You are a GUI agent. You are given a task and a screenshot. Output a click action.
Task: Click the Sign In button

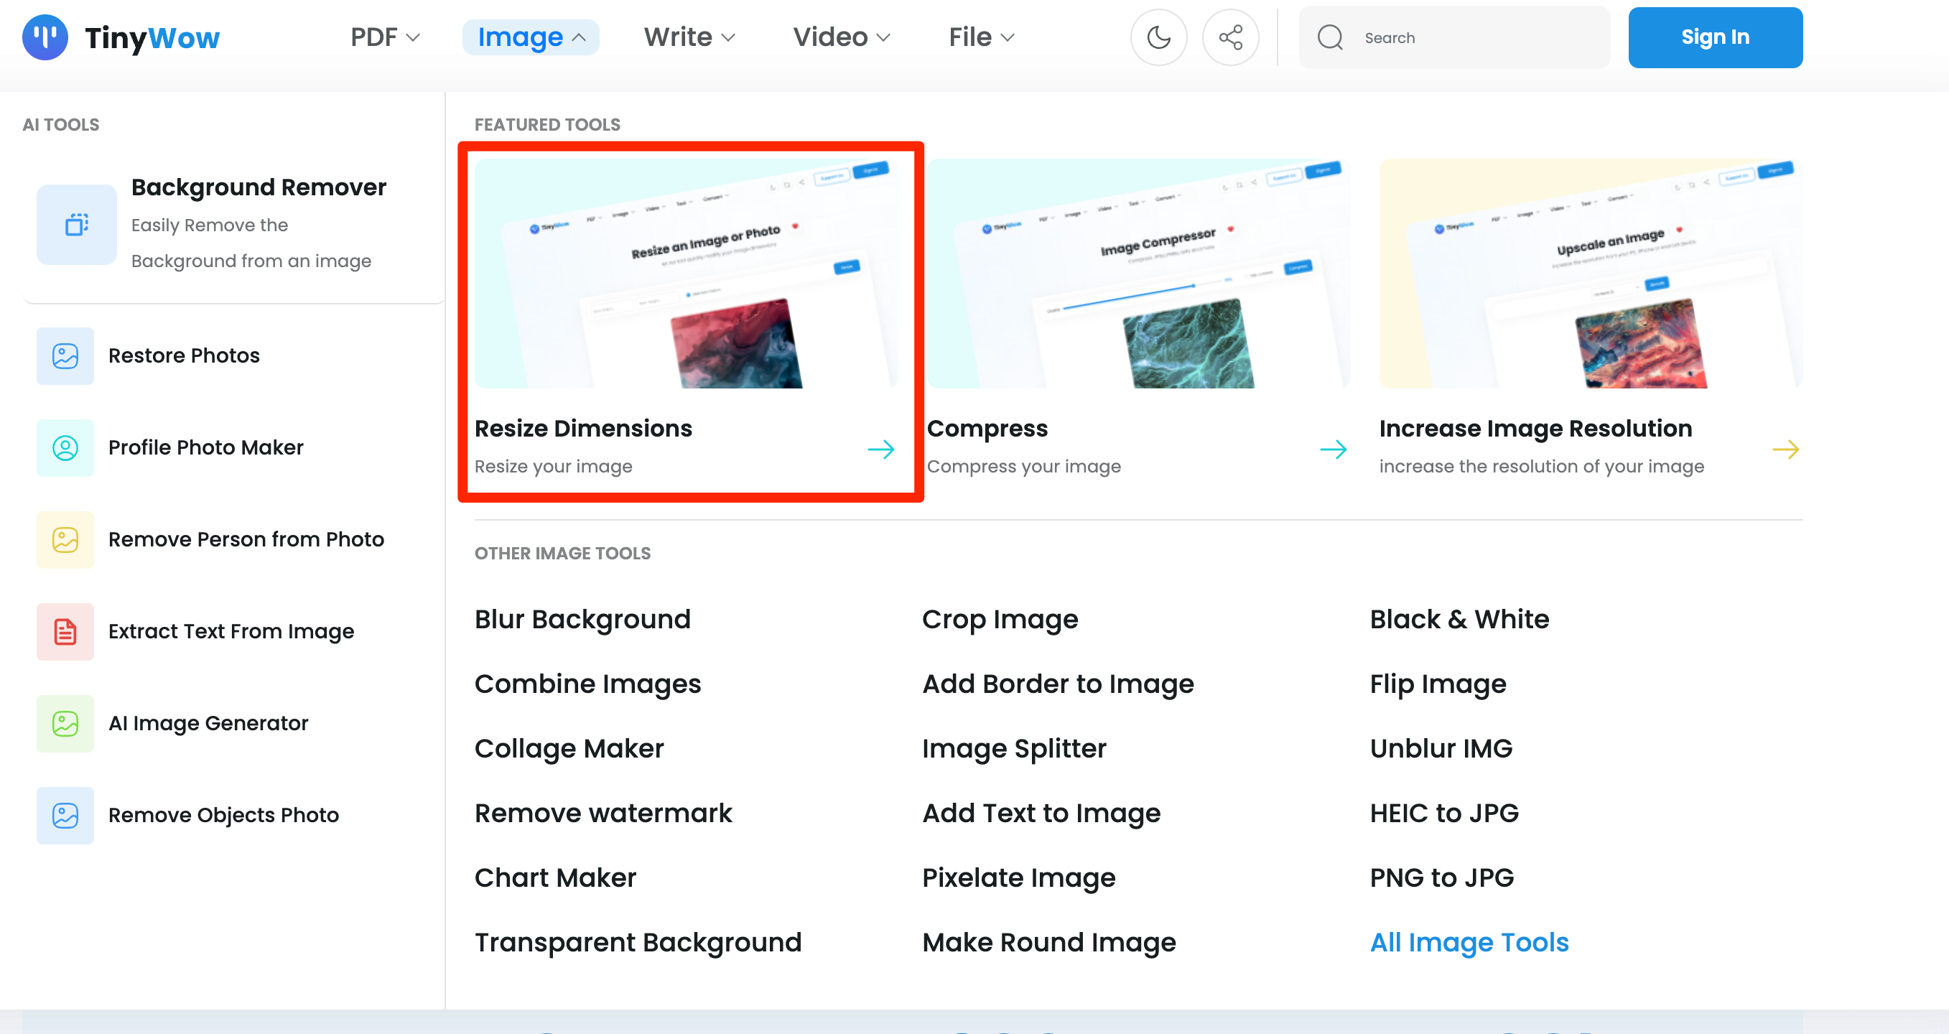[1714, 37]
